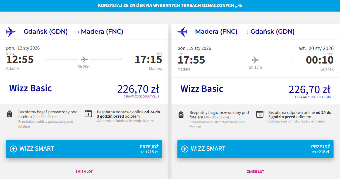Click the Madera (FNC) → Gdańsk (GDN) route heading
The width and height of the screenshot is (340, 179).
pos(245,32)
